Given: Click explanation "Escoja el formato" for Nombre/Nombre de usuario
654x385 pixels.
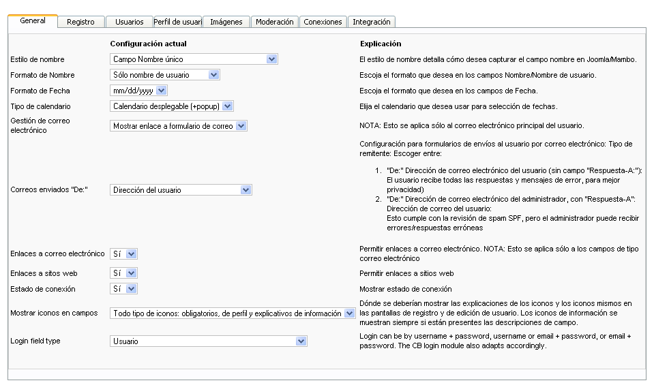Looking at the screenshot, I should coord(478,75).
